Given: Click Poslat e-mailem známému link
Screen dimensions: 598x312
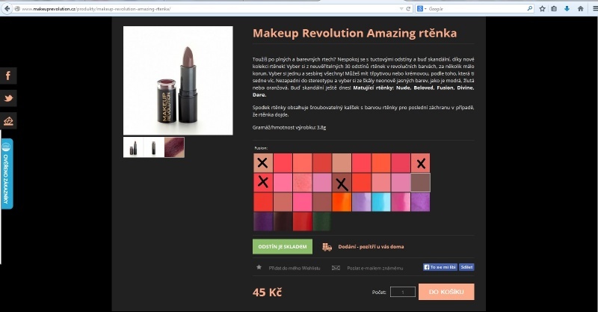Looking at the screenshot, I should click(374, 268).
